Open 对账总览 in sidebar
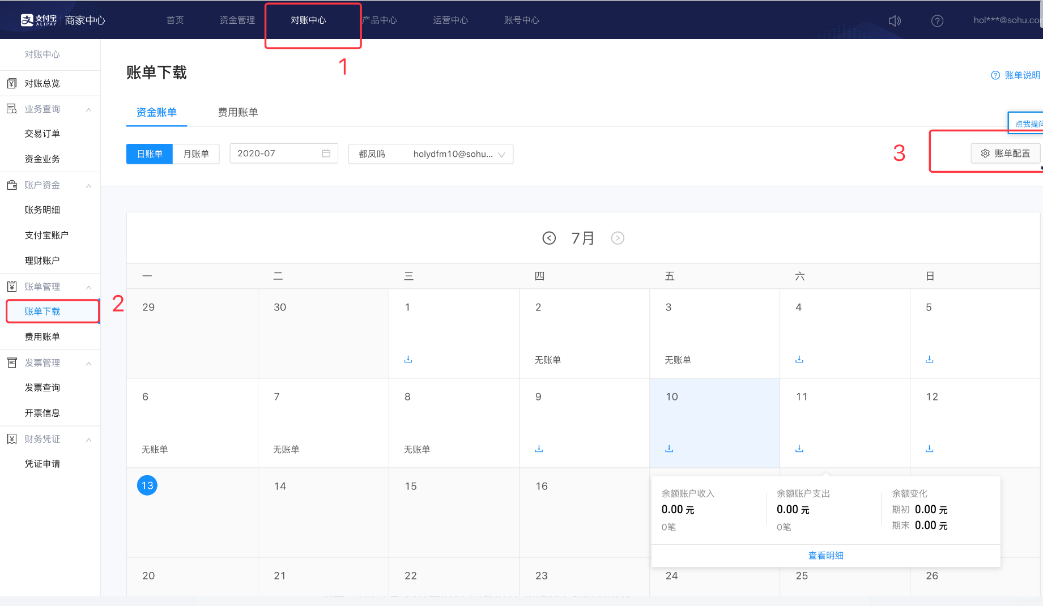 click(x=42, y=83)
